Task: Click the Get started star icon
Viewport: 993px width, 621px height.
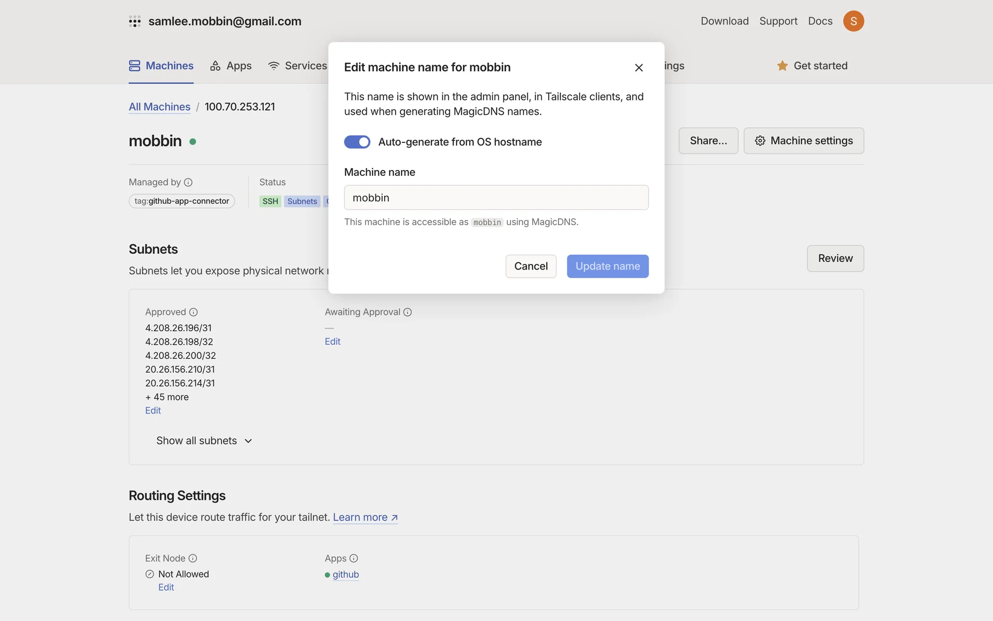Action: (x=783, y=66)
